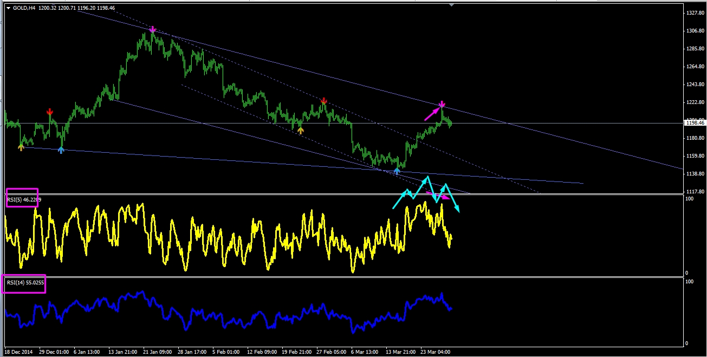Select the magenta down arrow at the January price peak
Screen dimensions: 707x357
(x=153, y=29)
